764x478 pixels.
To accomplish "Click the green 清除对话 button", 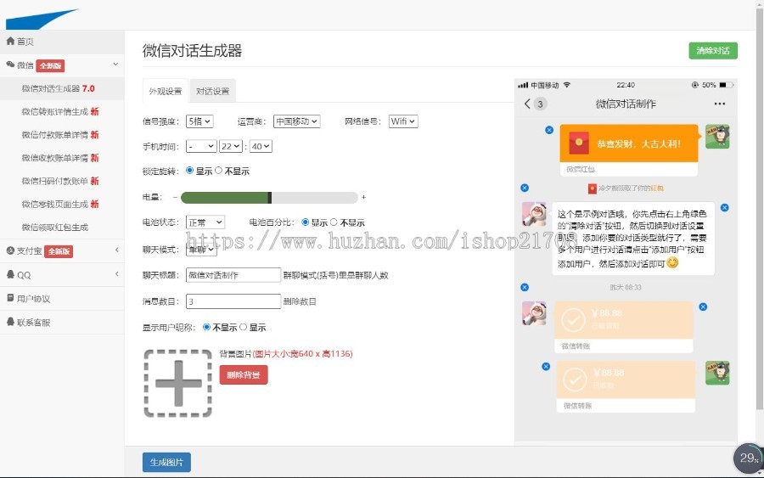I will 713,51.
